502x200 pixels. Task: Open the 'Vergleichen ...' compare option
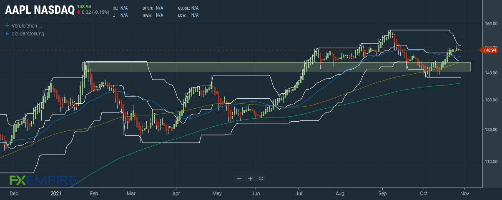(x=27, y=25)
